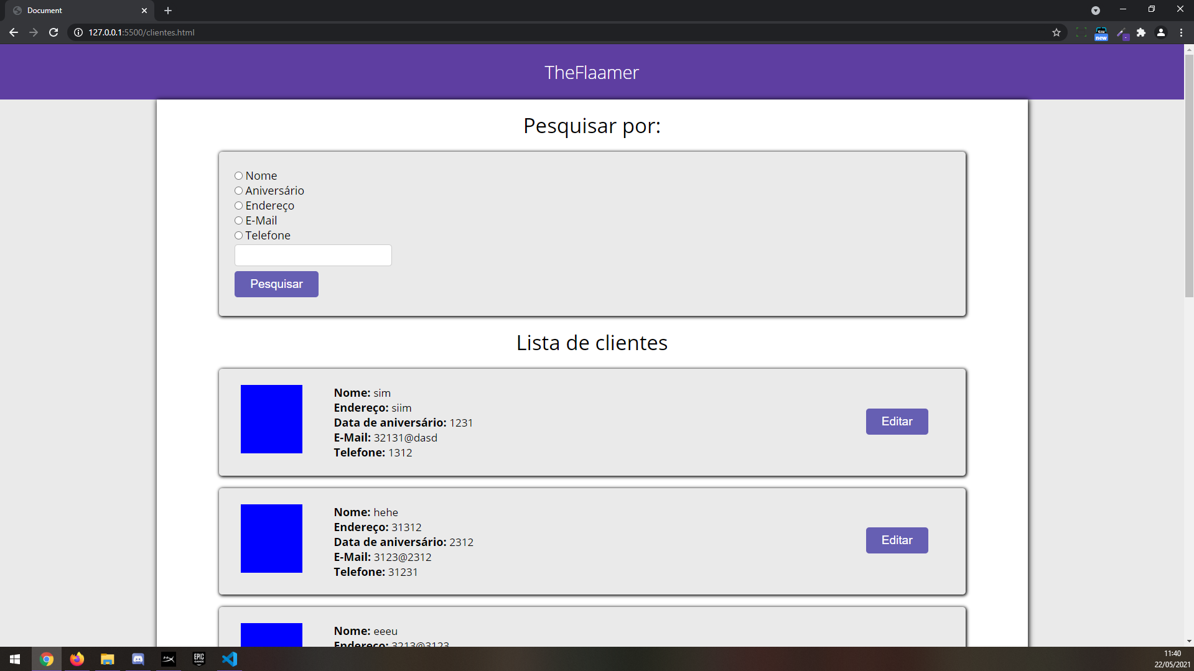Click the address bar URL
This screenshot has width=1194, height=671.
click(141, 32)
